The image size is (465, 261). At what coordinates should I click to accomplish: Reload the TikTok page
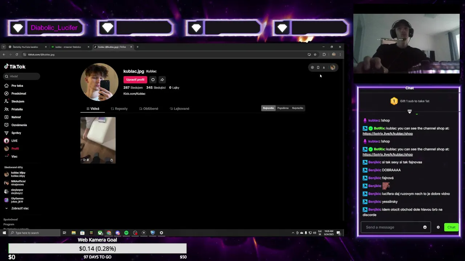point(17,54)
